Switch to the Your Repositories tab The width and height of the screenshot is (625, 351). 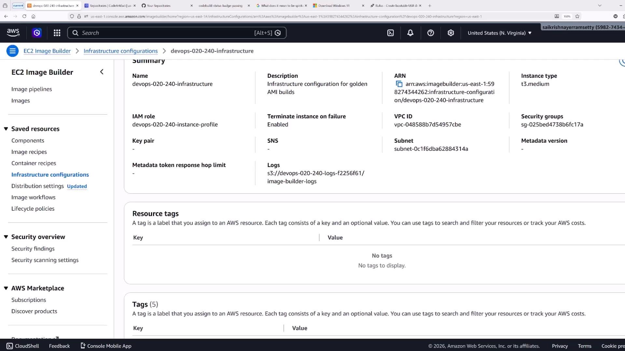click(167, 6)
